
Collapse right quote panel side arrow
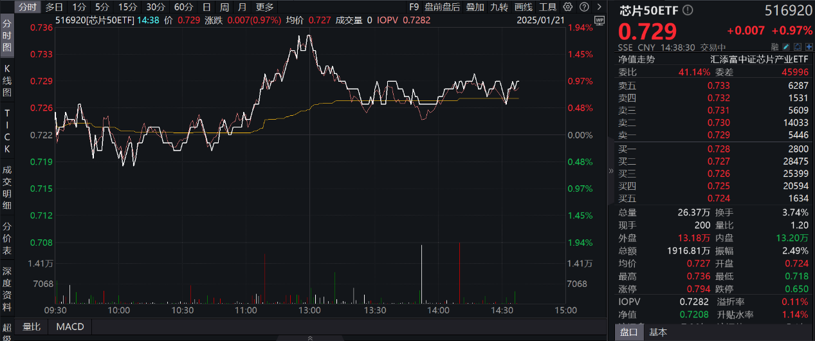611,171
